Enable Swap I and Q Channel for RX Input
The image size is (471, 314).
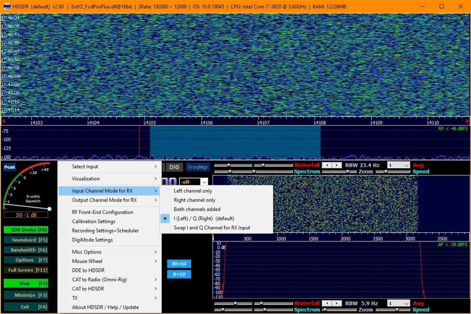pos(212,227)
